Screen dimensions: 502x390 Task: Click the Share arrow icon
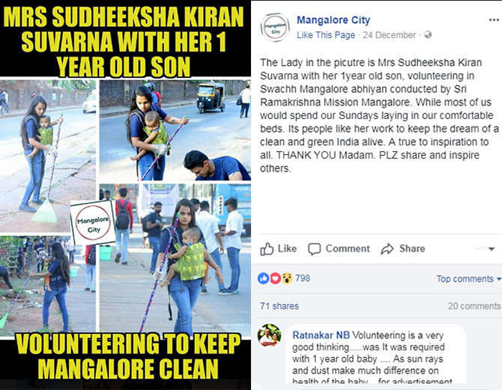pyautogui.click(x=387, y=249)
